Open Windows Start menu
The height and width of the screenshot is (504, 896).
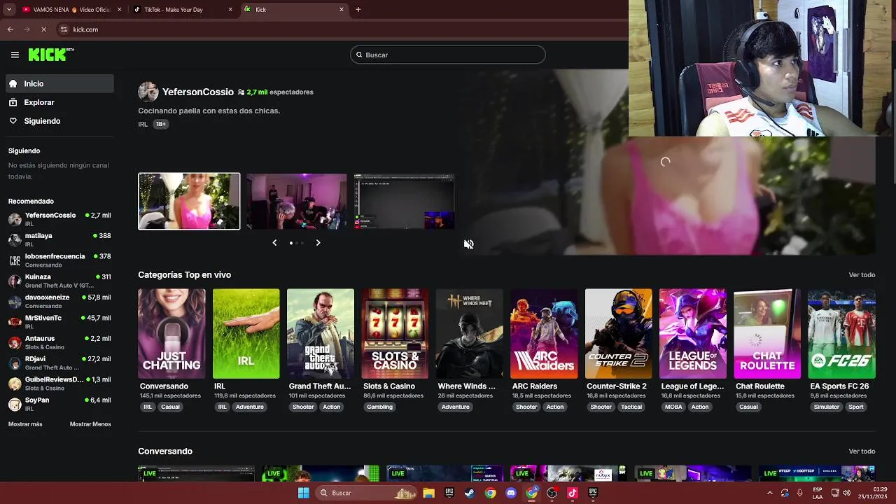point(303,493)
